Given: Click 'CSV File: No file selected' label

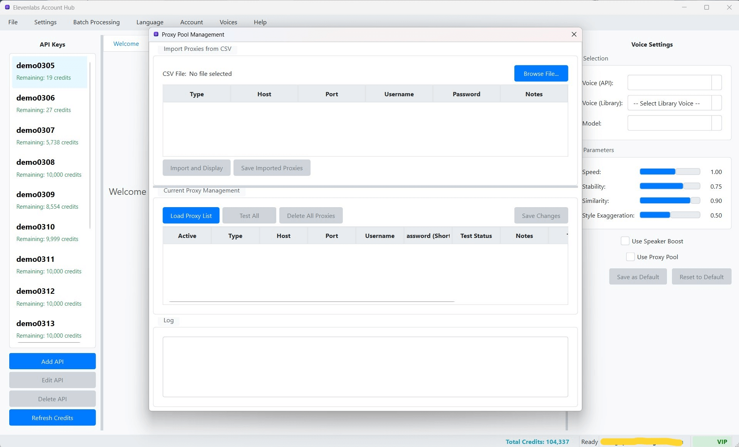Looking at the screenshot, I should pos(197,74).
